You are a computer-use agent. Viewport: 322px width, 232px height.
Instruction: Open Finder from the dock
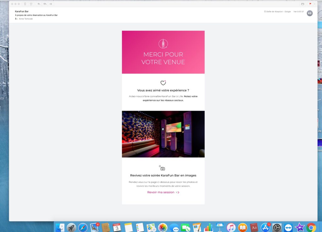click(x=60, y=227)
